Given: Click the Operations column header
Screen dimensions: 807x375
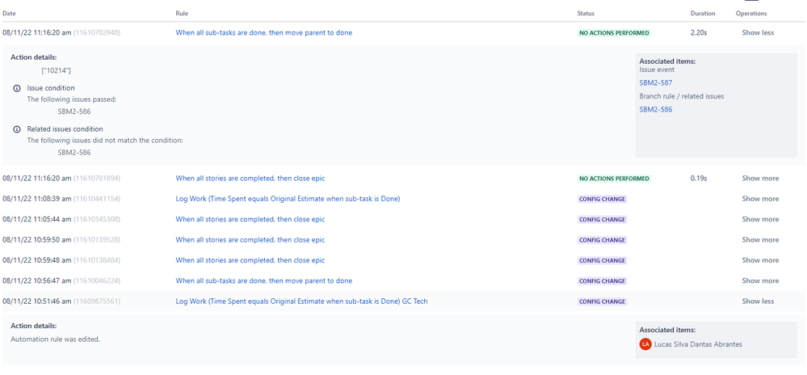Looking at the screenshot, I should [x=751, y=14].
